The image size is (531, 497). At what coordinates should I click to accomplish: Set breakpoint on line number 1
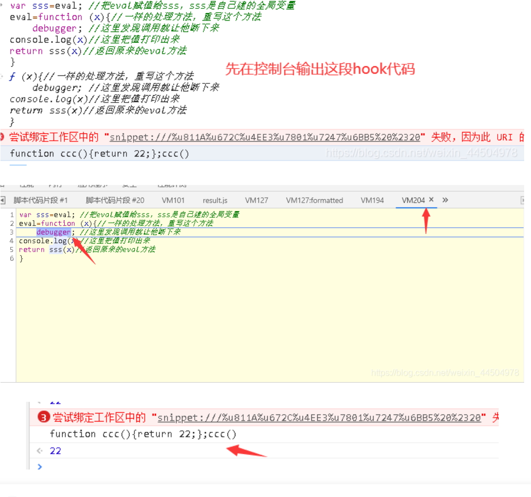click(x=12, y=214)
